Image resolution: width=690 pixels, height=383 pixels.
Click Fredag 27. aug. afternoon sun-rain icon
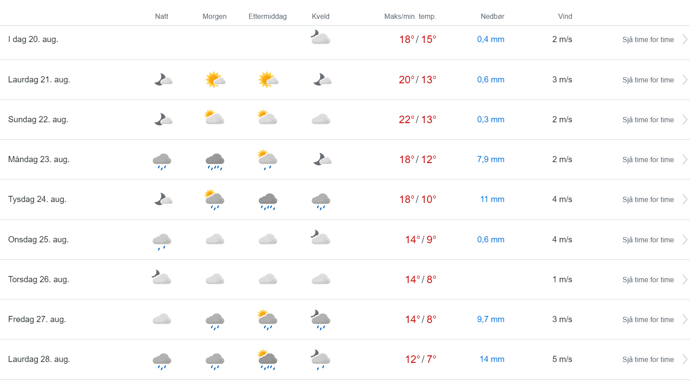(268, 319)
